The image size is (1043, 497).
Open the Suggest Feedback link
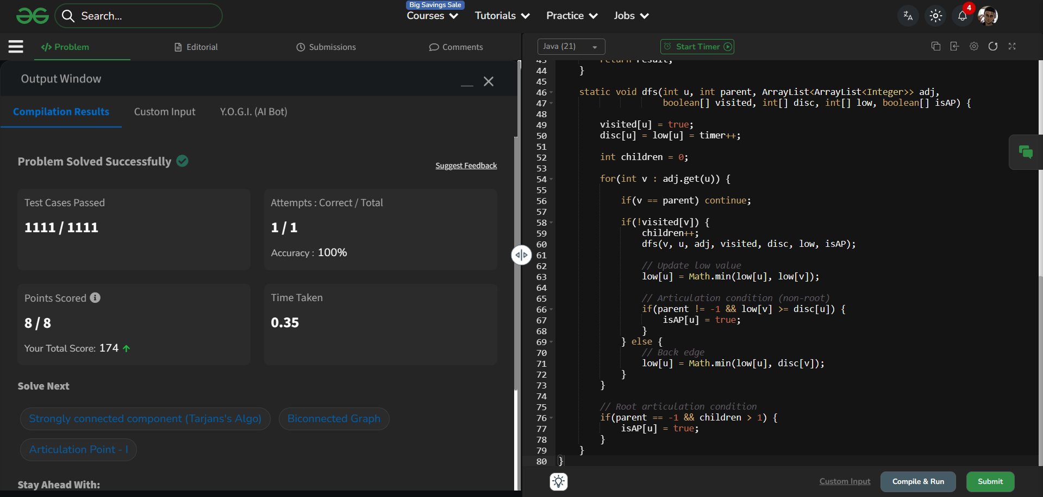tap(466, 165)
